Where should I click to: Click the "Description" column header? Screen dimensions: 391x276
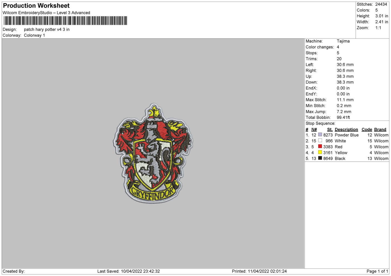coord(346,129)
